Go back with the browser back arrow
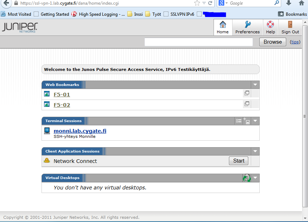308x222 pixels. click(x=6, y=3)
